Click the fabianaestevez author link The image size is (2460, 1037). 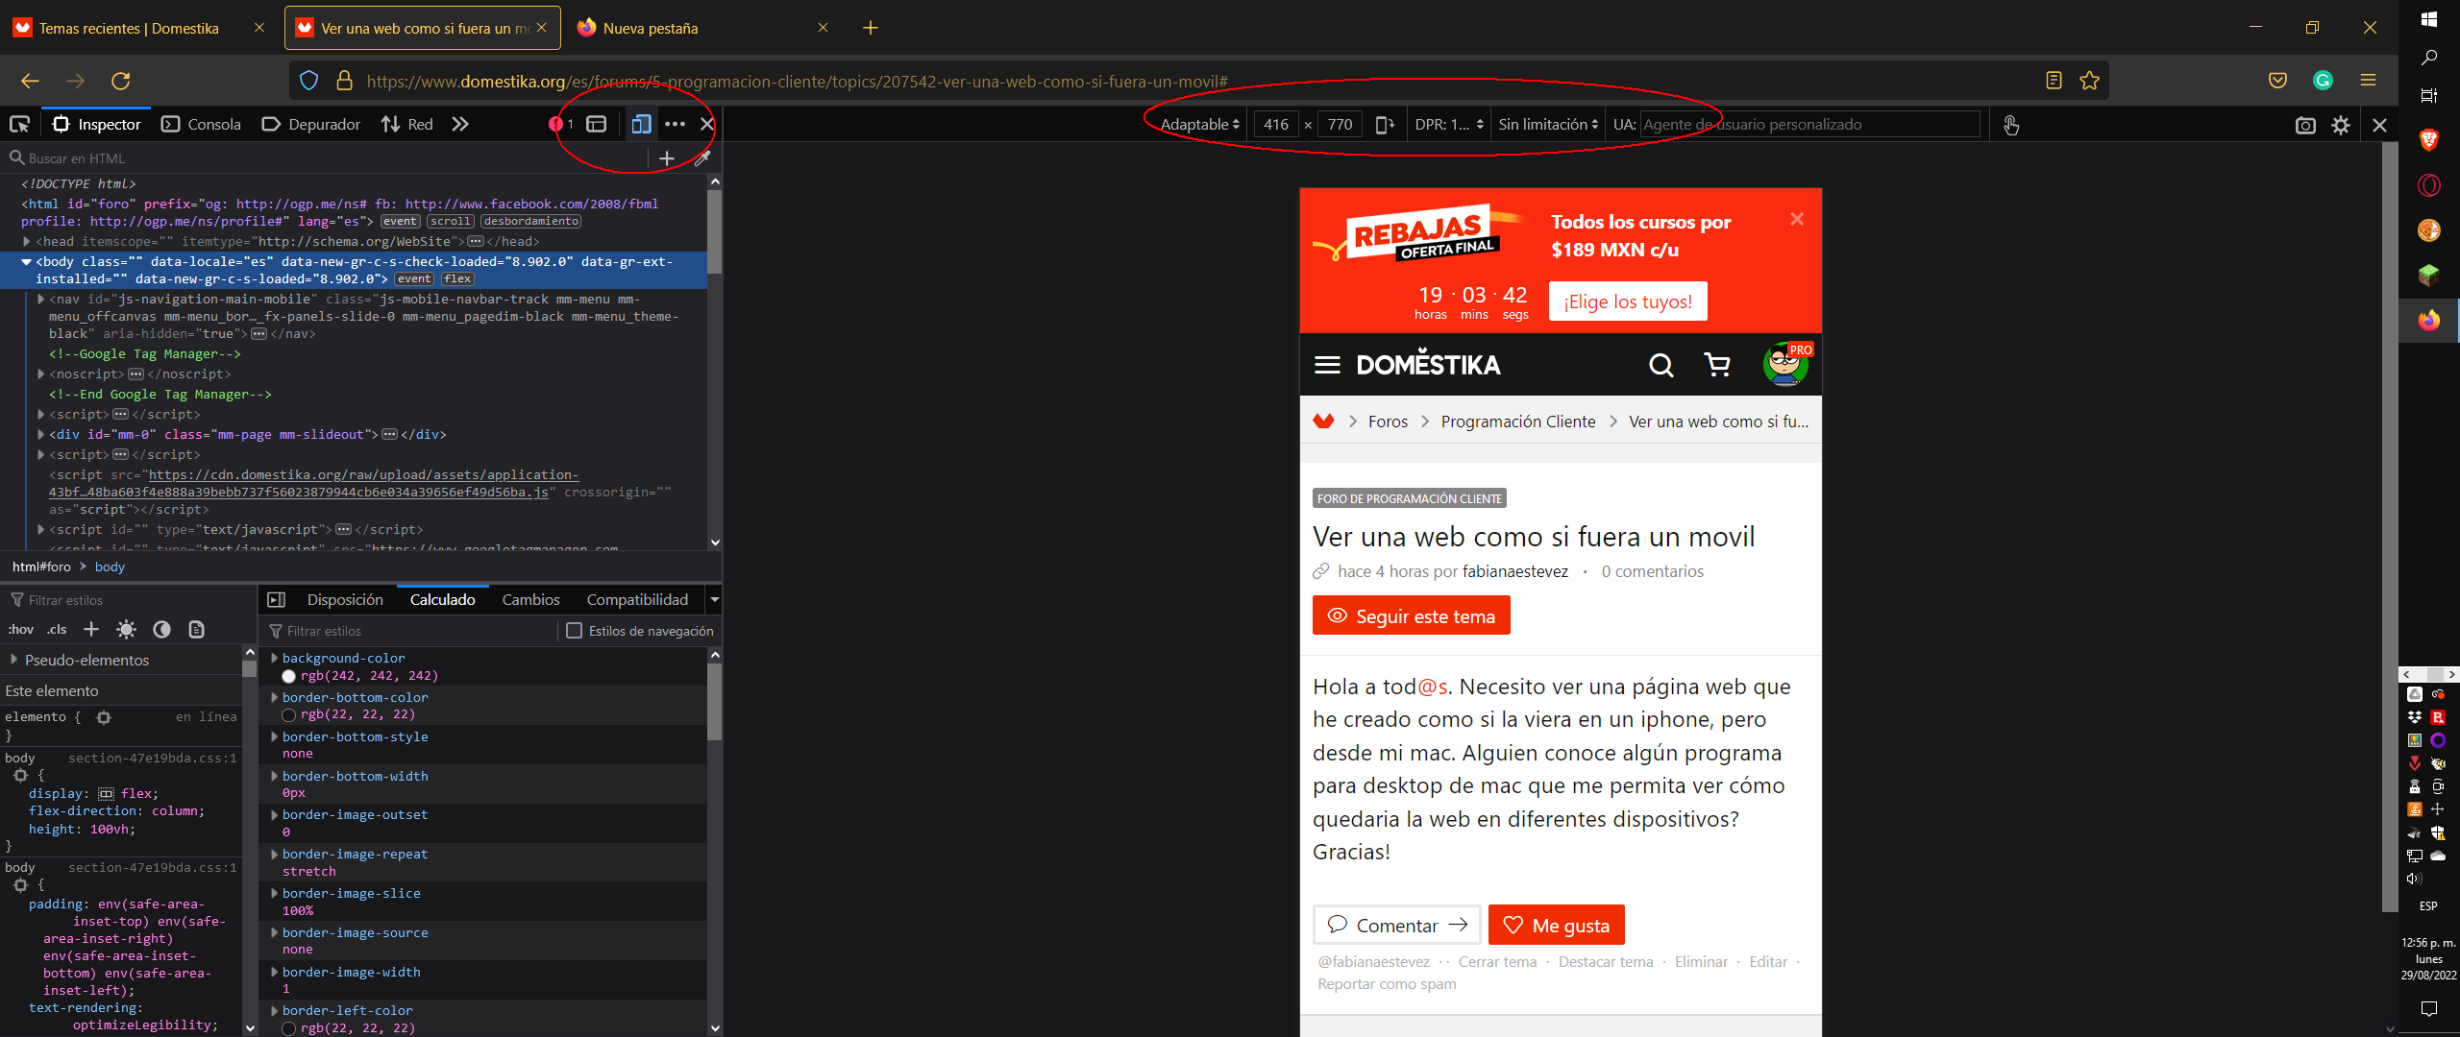pyautogui.click(x=1514, y=571)
